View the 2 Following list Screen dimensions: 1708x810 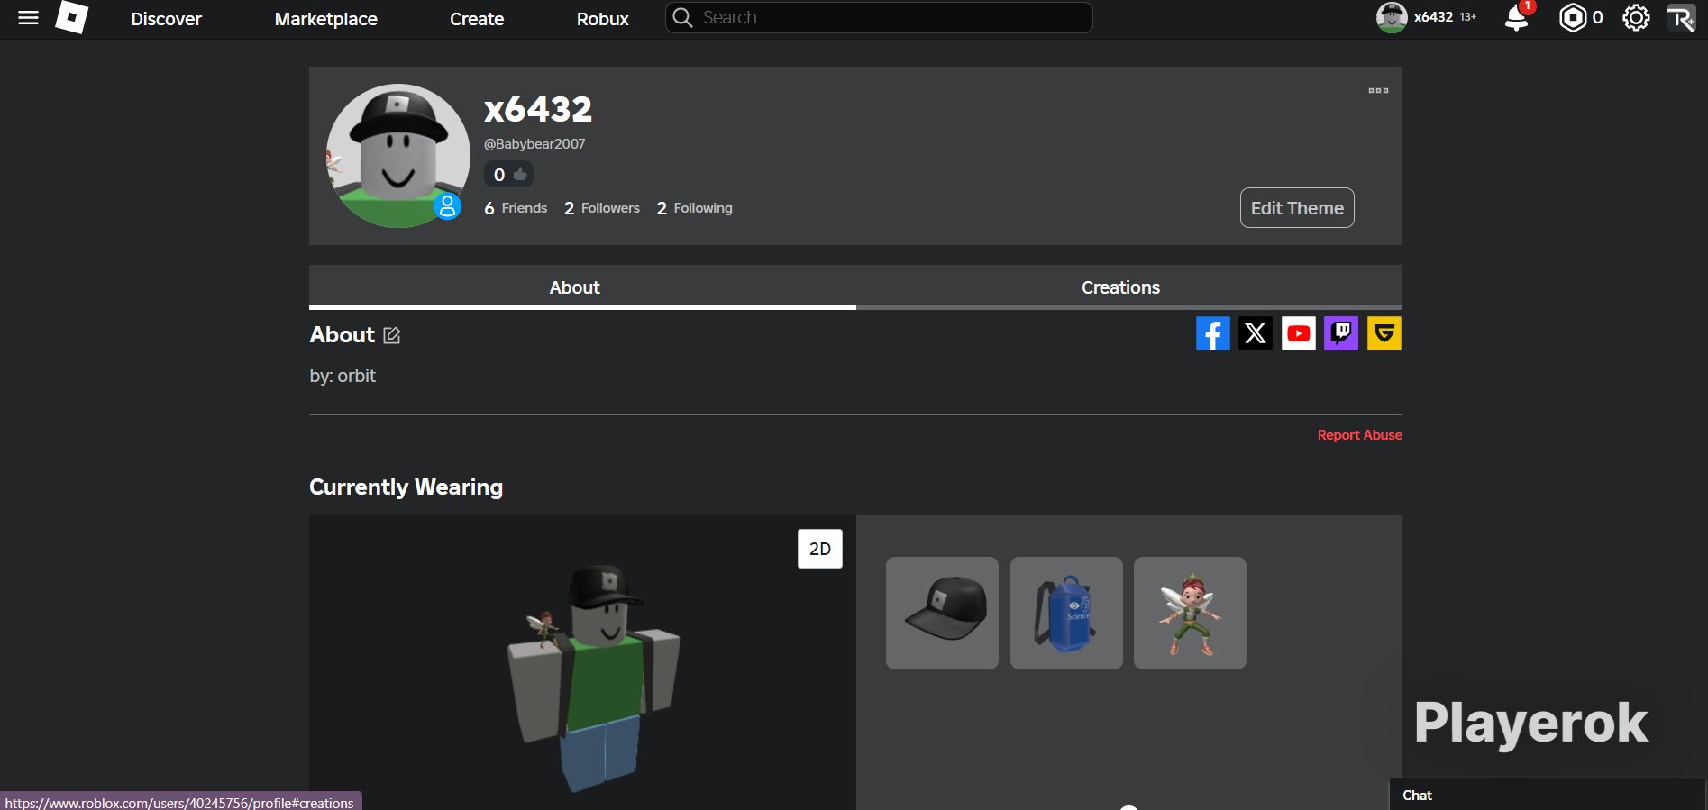tap(695, 208)
